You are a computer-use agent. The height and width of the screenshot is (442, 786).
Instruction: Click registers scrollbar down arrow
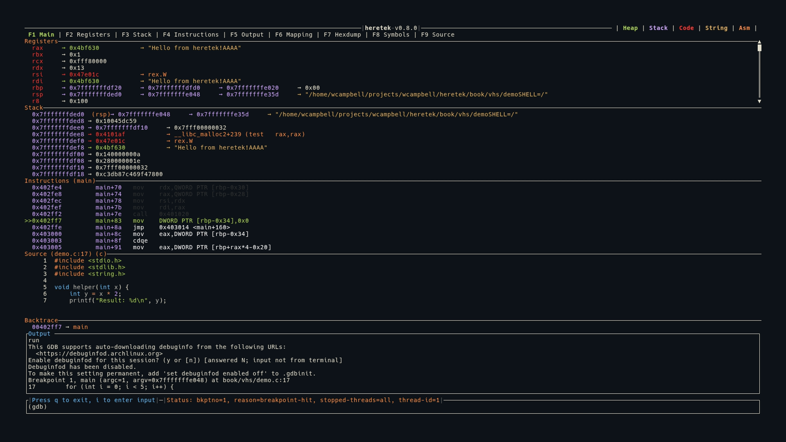point(759,101)
